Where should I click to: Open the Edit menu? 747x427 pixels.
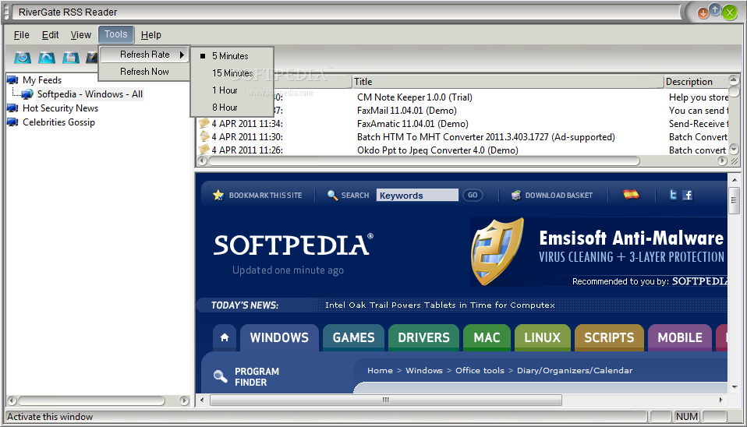tap(50, 35)
